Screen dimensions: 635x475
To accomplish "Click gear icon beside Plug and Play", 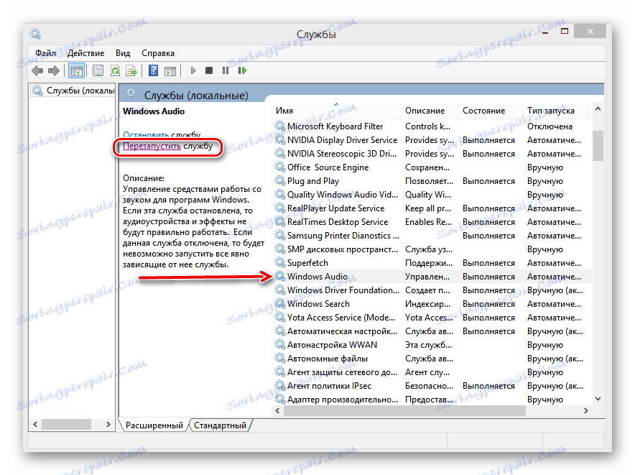I will click(280, 181).
